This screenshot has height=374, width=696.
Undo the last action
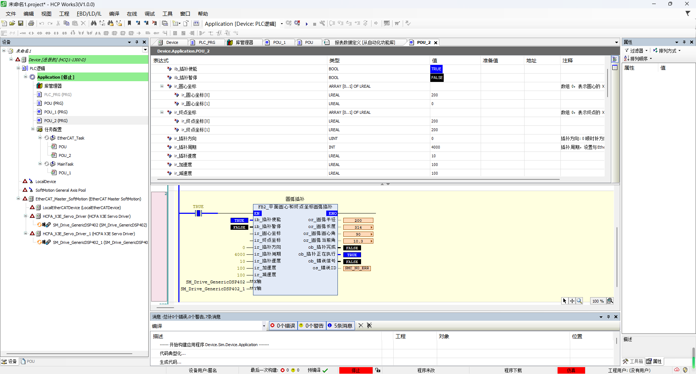click(x=42, y=23)
